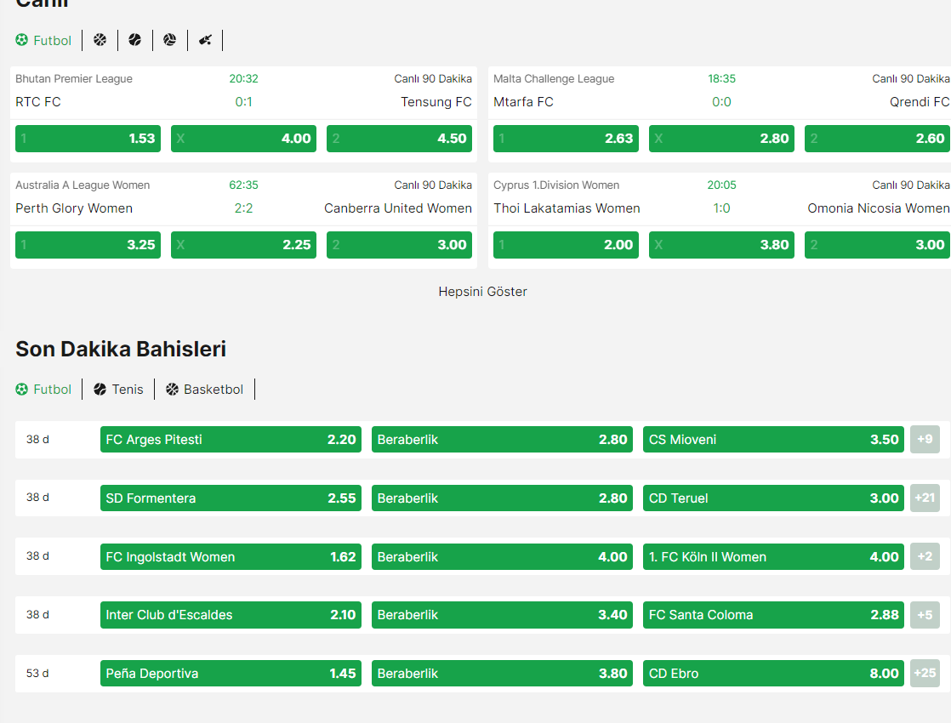951x723 pixels.
Task: Select the basketball icon in live sports
Action: (x=100, y=40)
